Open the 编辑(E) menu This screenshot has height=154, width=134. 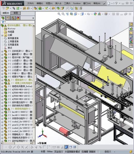[x=40, y=3]
